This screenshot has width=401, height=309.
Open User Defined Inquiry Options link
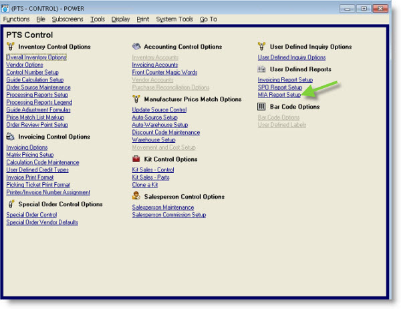[x=292, y=57]
